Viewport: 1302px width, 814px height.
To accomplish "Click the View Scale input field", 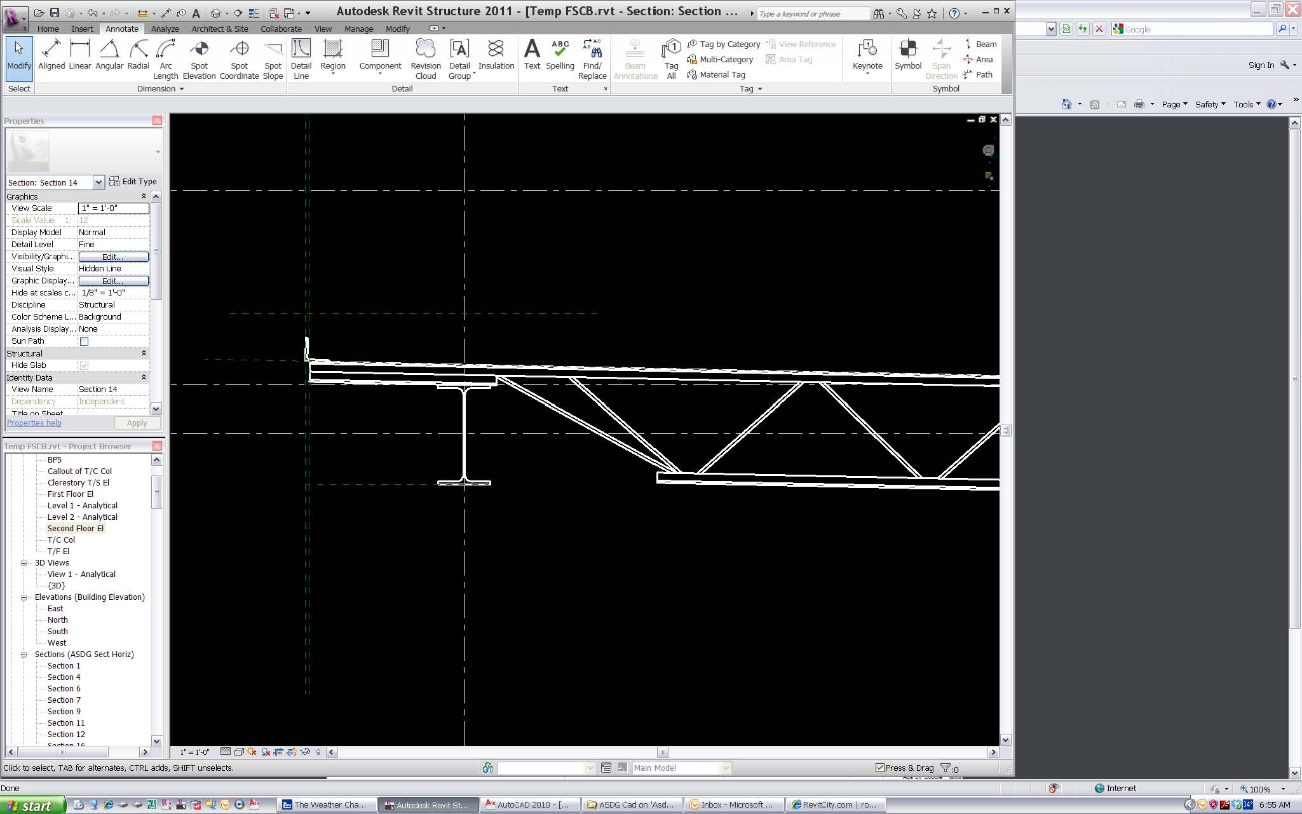I will 113,208.
